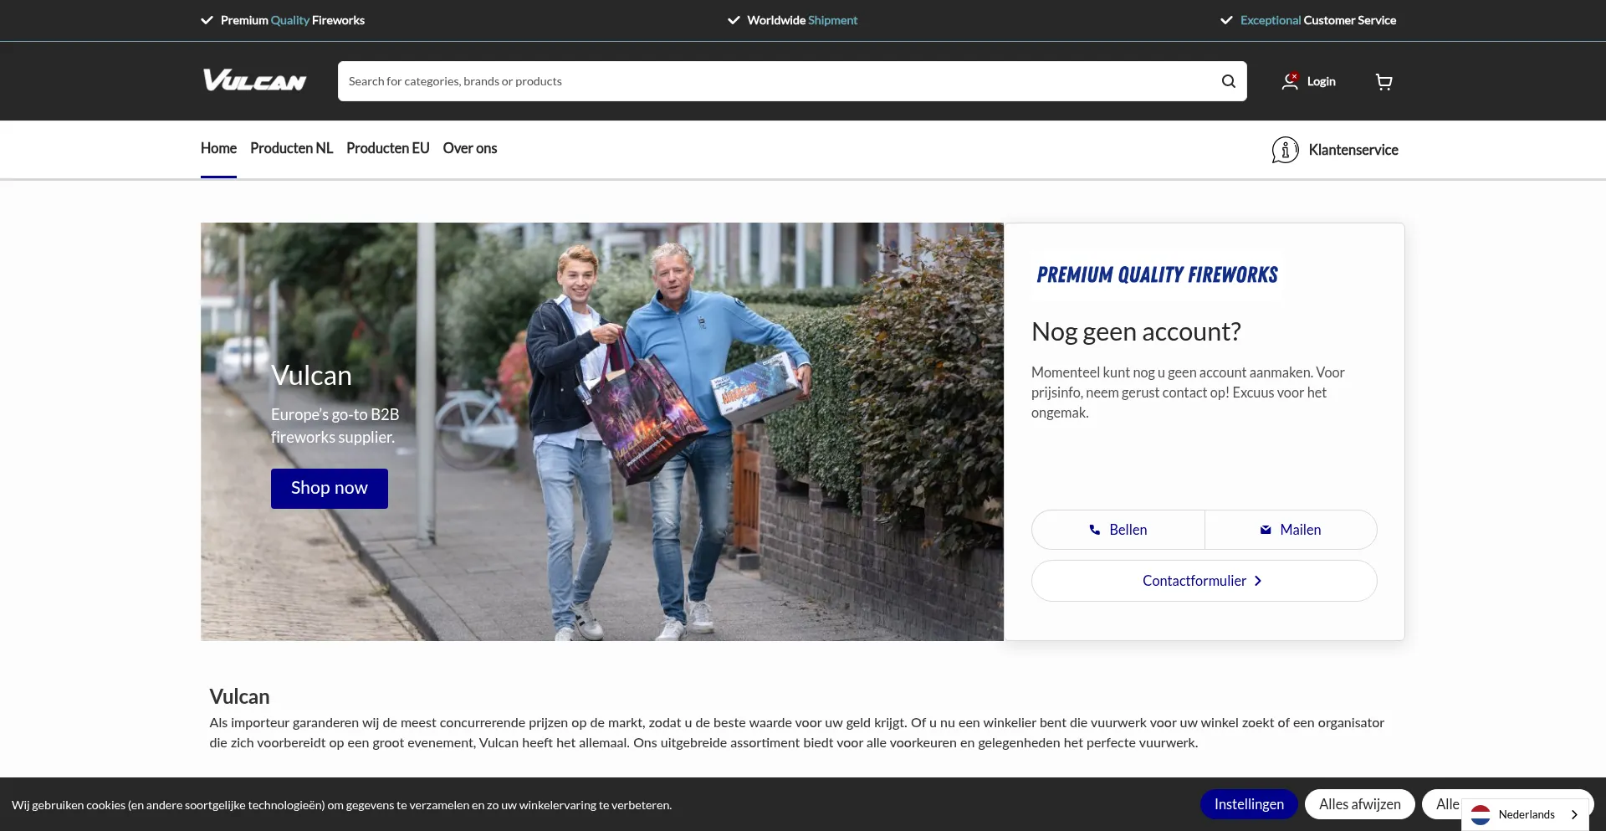Go to the Over ons page

(x=469, y=148)
